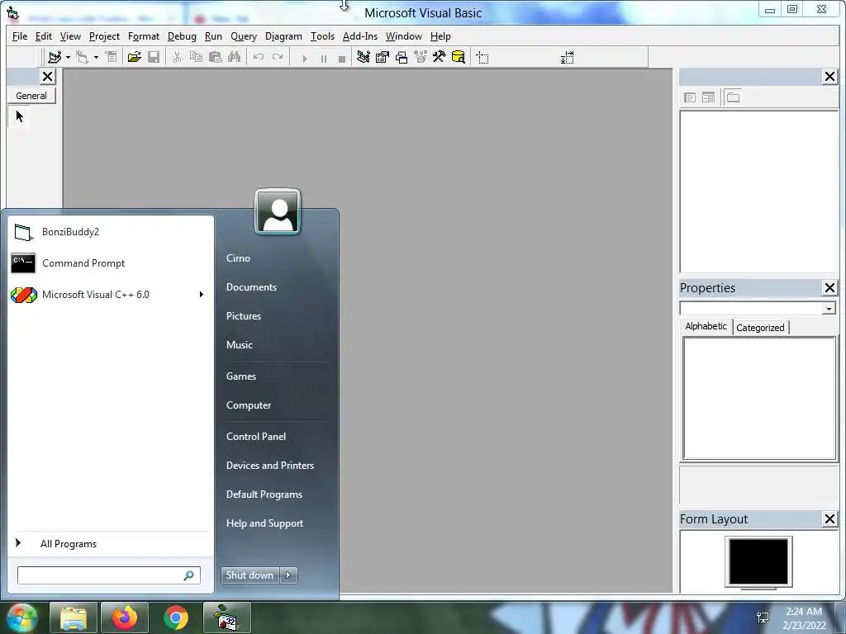
Task: Click the Add Standard EXE Project toolbar icon
Action: [x=55, y=57]
